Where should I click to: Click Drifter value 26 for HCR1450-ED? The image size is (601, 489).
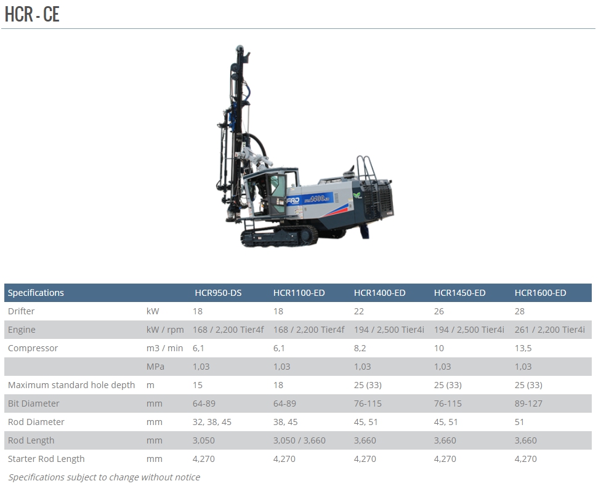[439, 311]
